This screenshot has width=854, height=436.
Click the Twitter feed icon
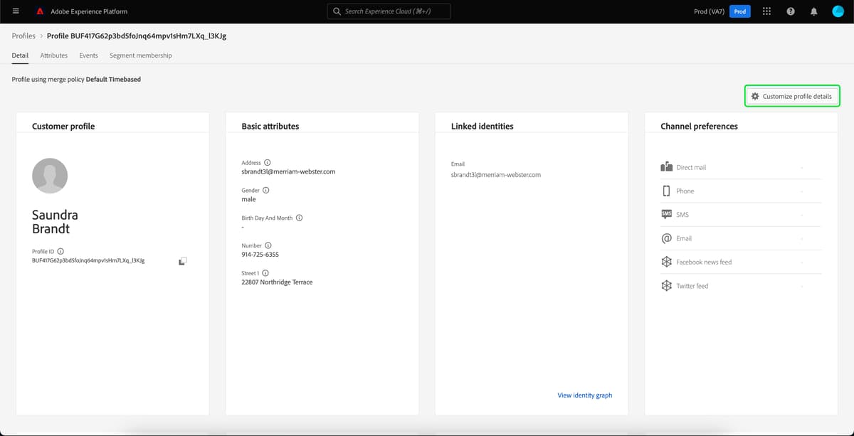(x=667, y=285)
